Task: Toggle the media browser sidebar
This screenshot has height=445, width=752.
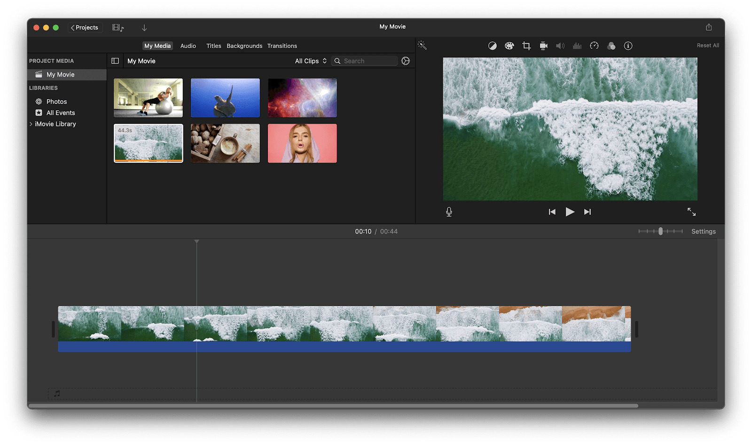Action: [115, 61]
